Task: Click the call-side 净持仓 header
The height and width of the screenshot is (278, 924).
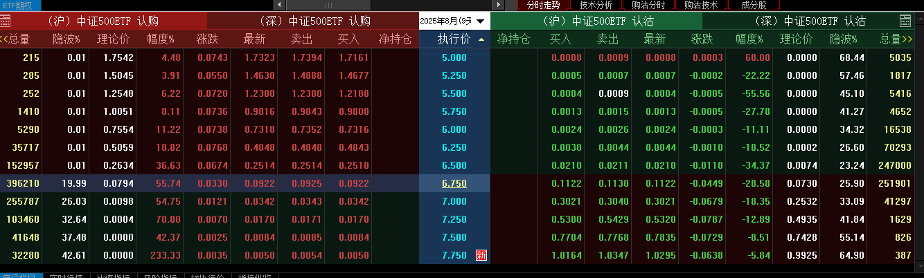Action: pos(395,39)
